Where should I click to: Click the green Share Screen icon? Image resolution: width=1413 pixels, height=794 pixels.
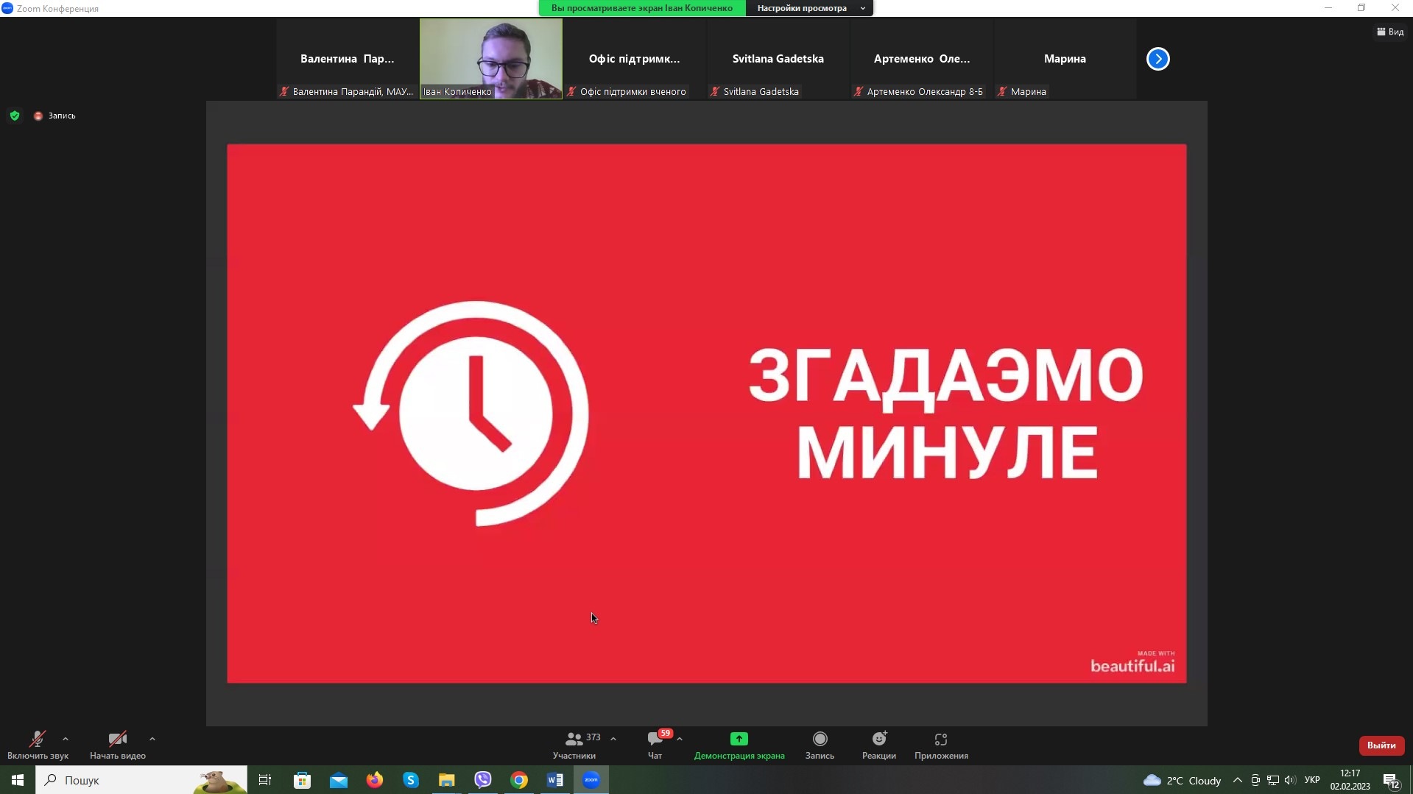tap(739, 739)
